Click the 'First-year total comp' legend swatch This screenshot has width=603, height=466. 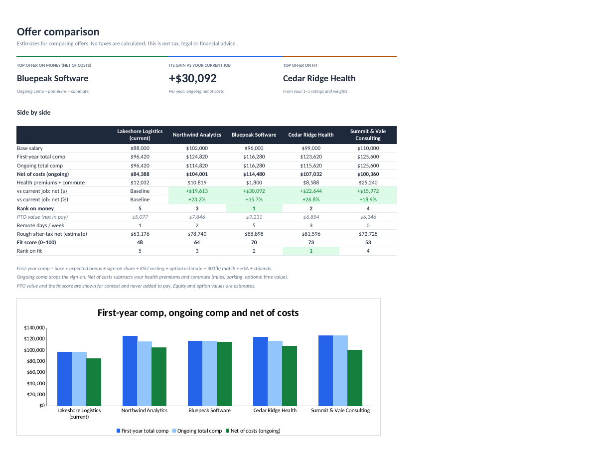[119, 431]
